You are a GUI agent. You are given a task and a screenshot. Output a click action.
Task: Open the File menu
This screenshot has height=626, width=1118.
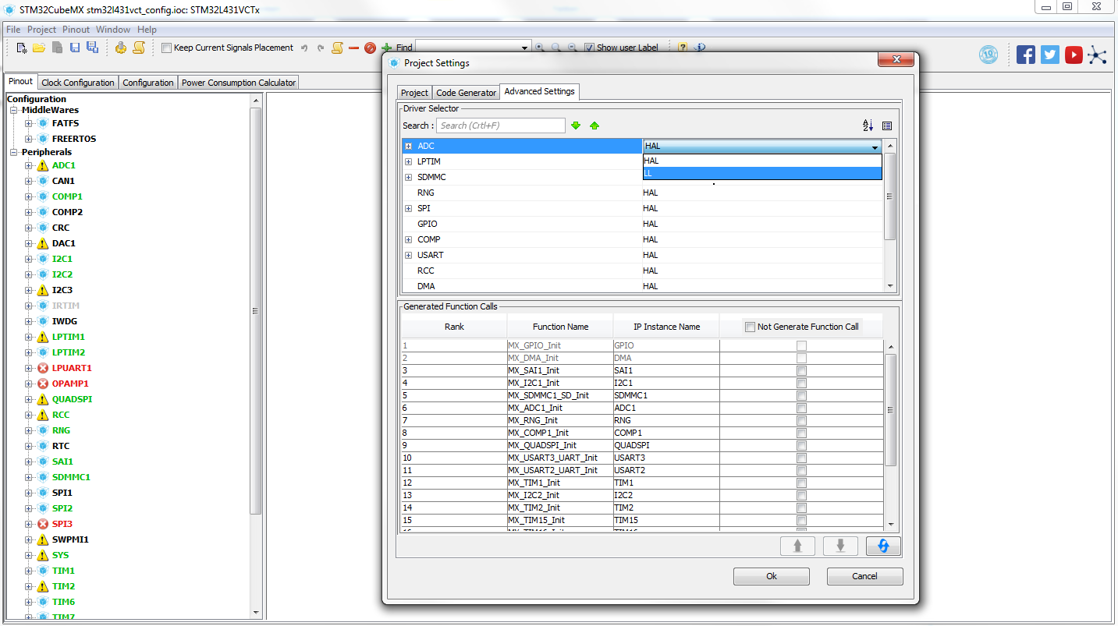(x=13, y=30)
